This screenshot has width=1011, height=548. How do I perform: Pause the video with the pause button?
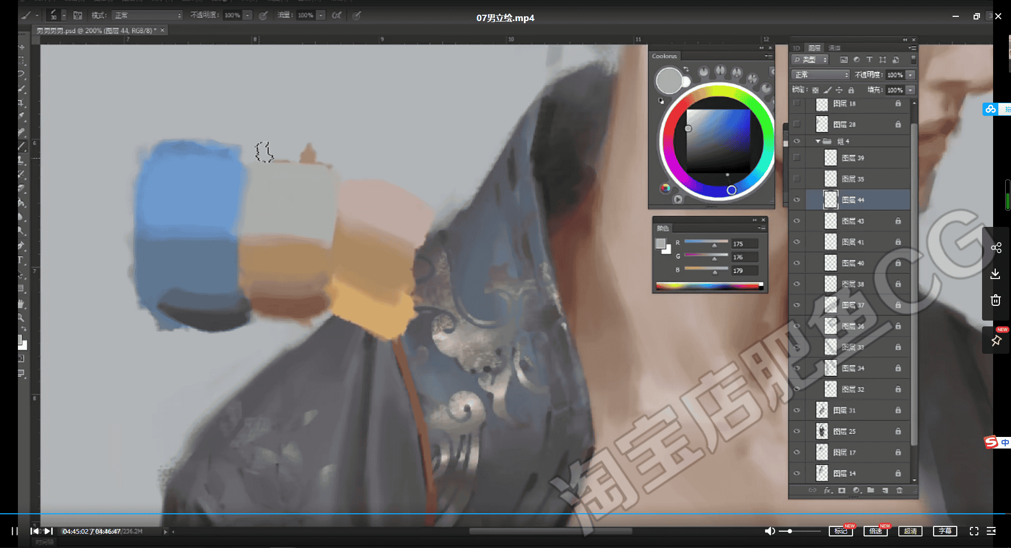[15, 531]
